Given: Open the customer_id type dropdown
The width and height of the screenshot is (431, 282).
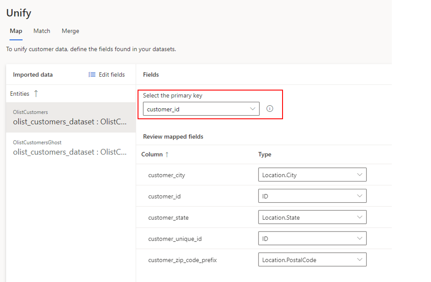Looking at the screenshot, I should [312, 196].
